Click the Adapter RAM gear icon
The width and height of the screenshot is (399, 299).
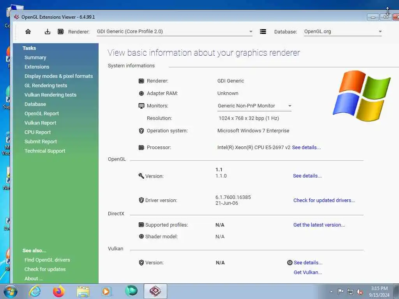(141, 93)
